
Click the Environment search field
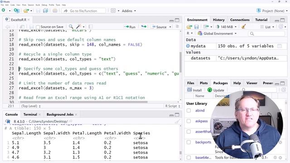click(266, 34)
